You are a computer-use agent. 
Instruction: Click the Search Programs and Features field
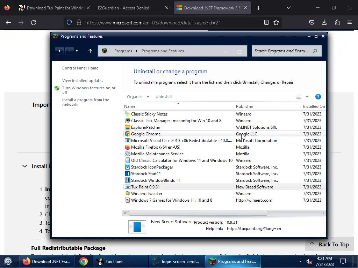(286, 51)
